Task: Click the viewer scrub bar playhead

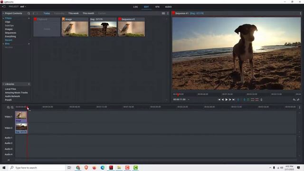Action: click(x=178, y=95)
